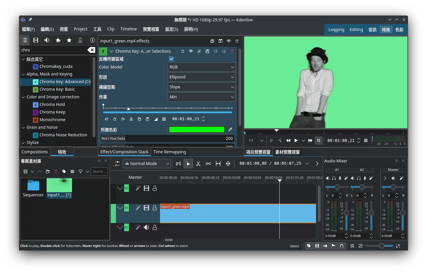Save the effect using the disk icon
The height and width of the screenshot is (273, 427).
pyautogui.click(x=207, y=51)
